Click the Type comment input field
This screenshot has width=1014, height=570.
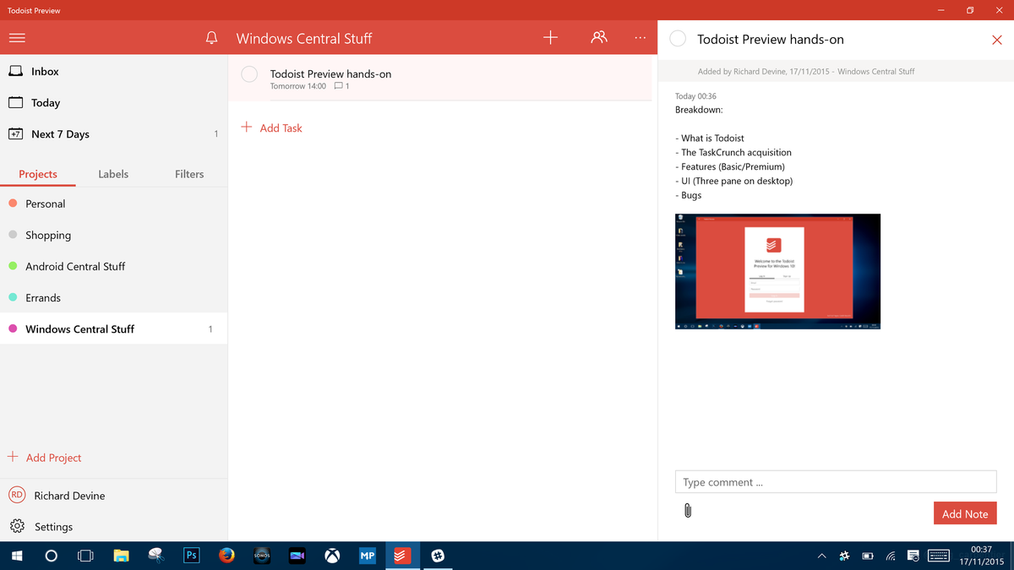(x=836, y=482)
